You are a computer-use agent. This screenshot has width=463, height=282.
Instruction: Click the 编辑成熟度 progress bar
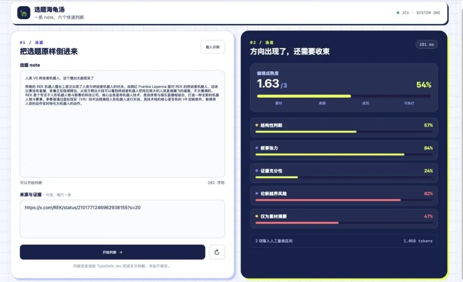[344, 96]
